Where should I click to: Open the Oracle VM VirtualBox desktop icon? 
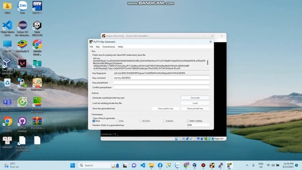click(7, 66)
